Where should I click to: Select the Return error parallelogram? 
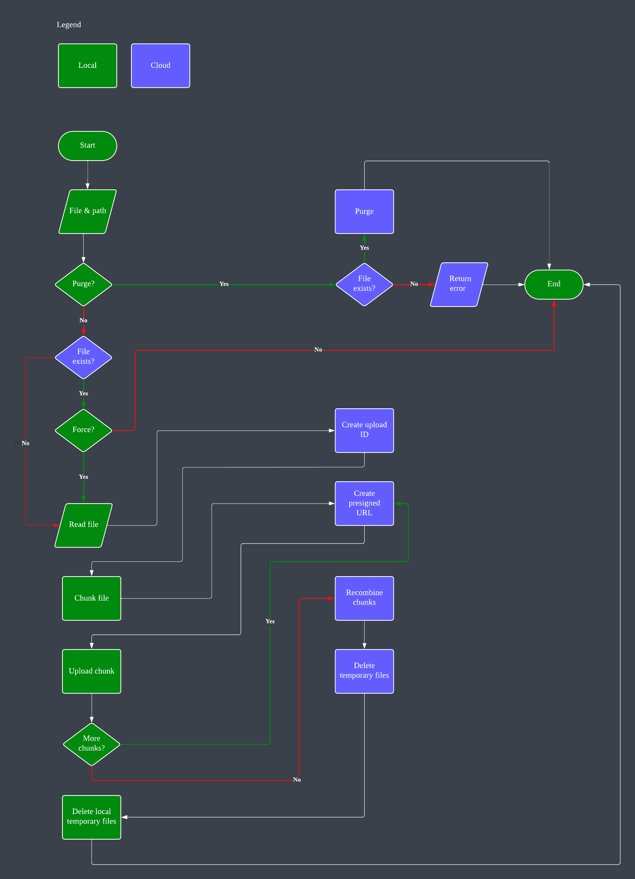pyautogui.click(x=458, y=284)
